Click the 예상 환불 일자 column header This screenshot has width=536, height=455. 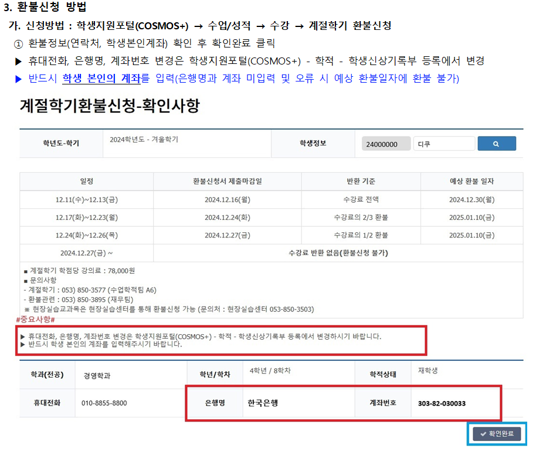tap(471, 181)
